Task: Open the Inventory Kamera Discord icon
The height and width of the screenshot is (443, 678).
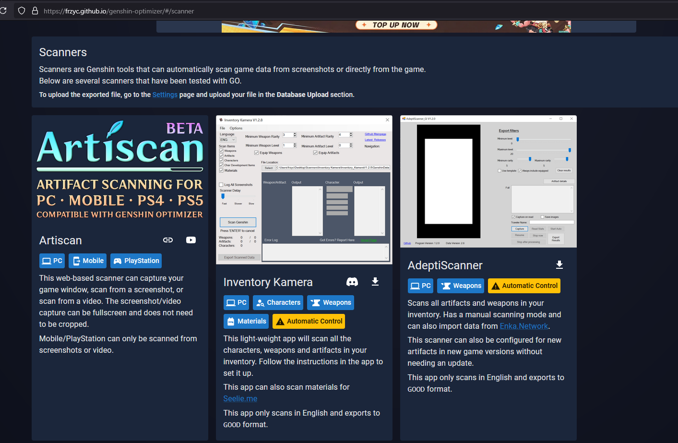Action: pos(352,282)
